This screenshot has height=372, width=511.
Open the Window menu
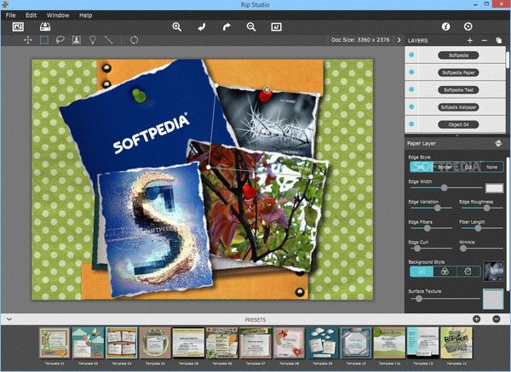(58, 15)
